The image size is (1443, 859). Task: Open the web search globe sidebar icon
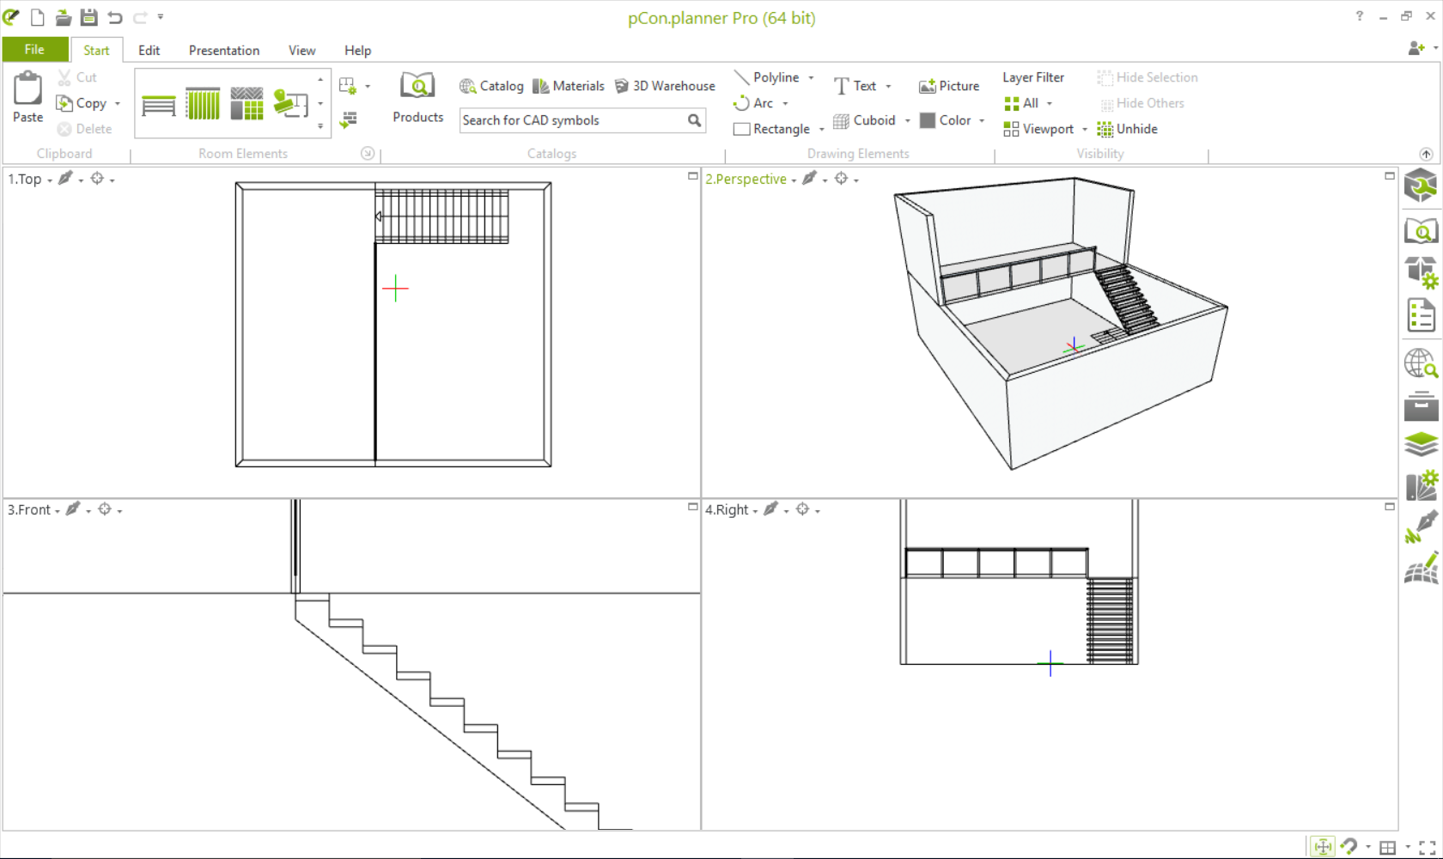click(x=1421, y=363)
